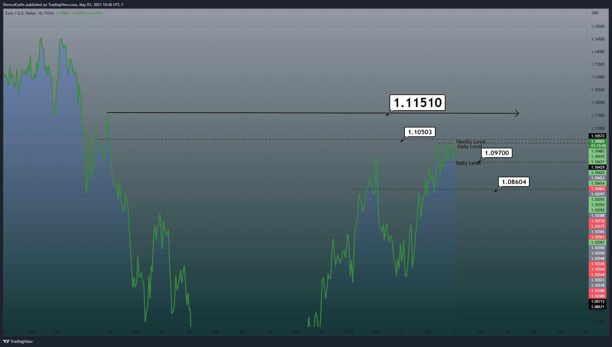
Task: Click the 1.11500 price axis label
Action: pyautogui.click(x=598, y=116)
